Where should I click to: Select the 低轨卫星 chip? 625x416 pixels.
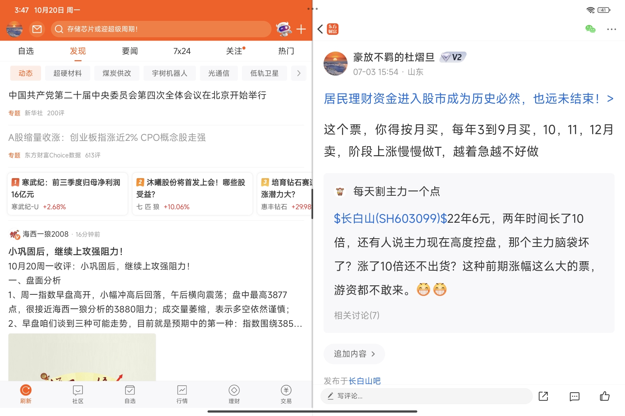pos(265,73)
